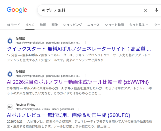Switch to the AI モード tab
This screenshot has height=131, width=161.
tap(13, 25)
